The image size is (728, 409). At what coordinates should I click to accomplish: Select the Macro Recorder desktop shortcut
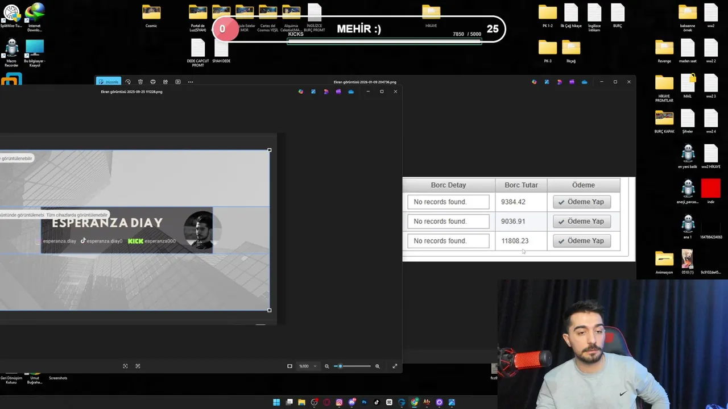click(x=11, y=53)
